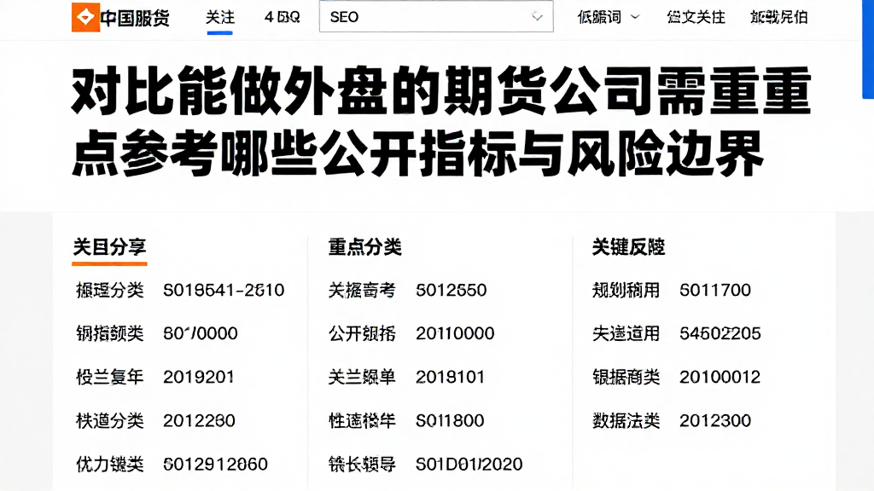Screen dimensions: 874x491
Task: Click the value 2012300
Action: (x=715, y=420)
